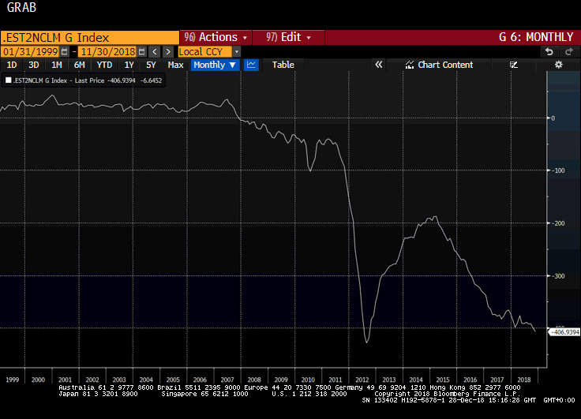Click the redo refresh icon
The height and width of the screenshot is (419, 581).
[x=568, y=51]
